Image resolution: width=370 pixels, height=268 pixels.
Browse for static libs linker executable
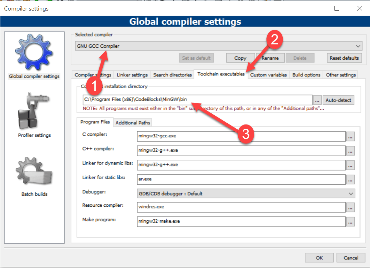click(x=350, y=180)
